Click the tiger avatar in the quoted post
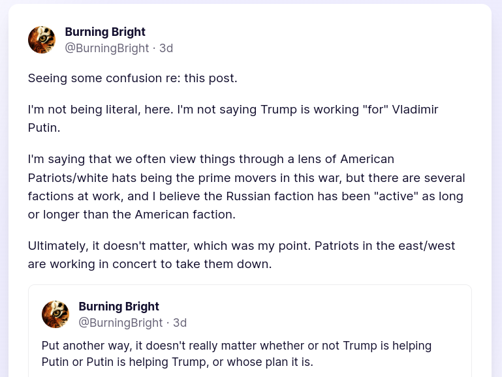The height and width of the screenshot is (377, 502). click(x=55, y=314)
